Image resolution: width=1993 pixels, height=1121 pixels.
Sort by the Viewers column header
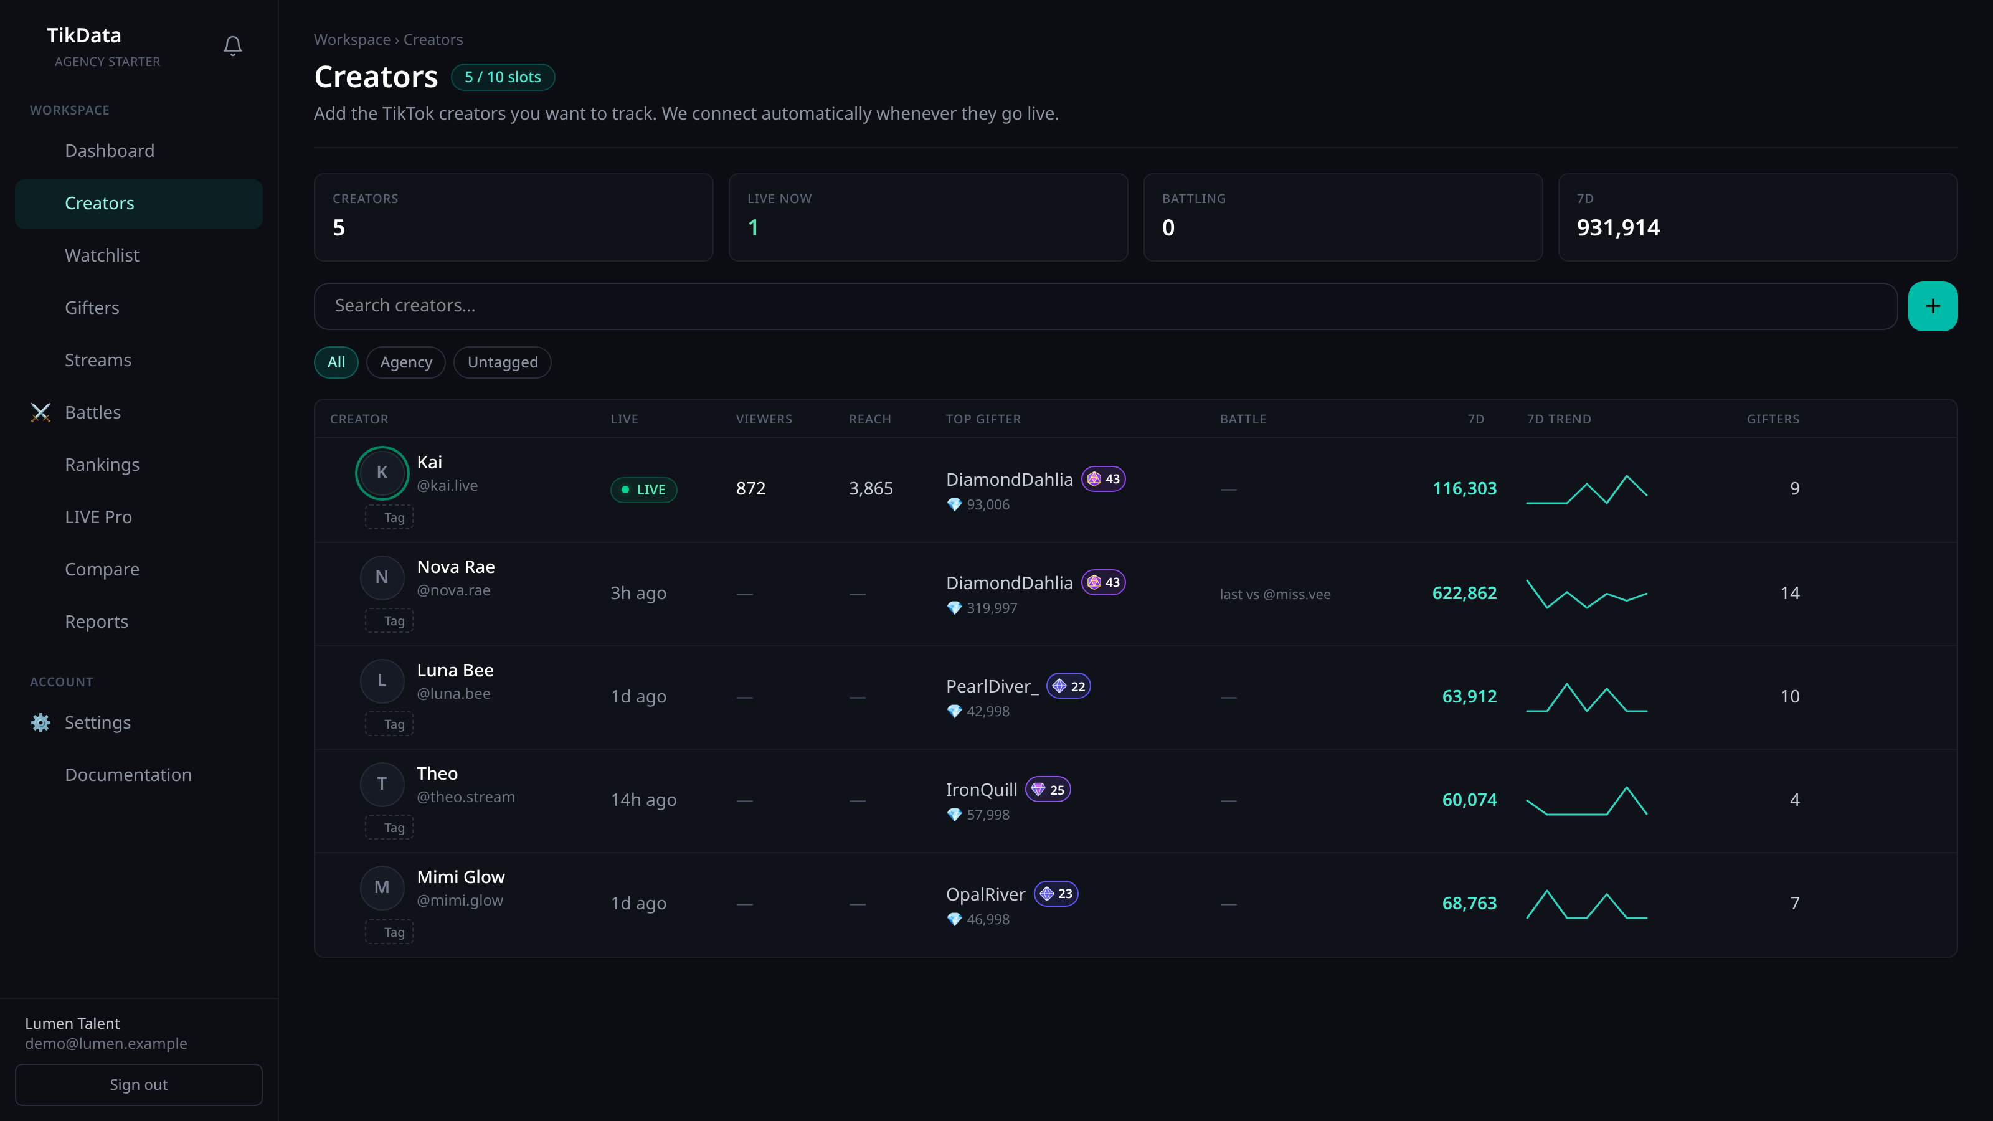coord(764,419)
